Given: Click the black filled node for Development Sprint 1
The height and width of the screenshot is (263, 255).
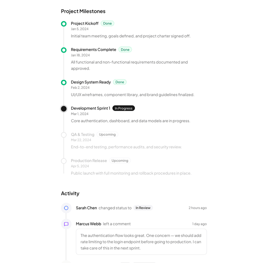Looking at the screenshot, I should point(63,109).
